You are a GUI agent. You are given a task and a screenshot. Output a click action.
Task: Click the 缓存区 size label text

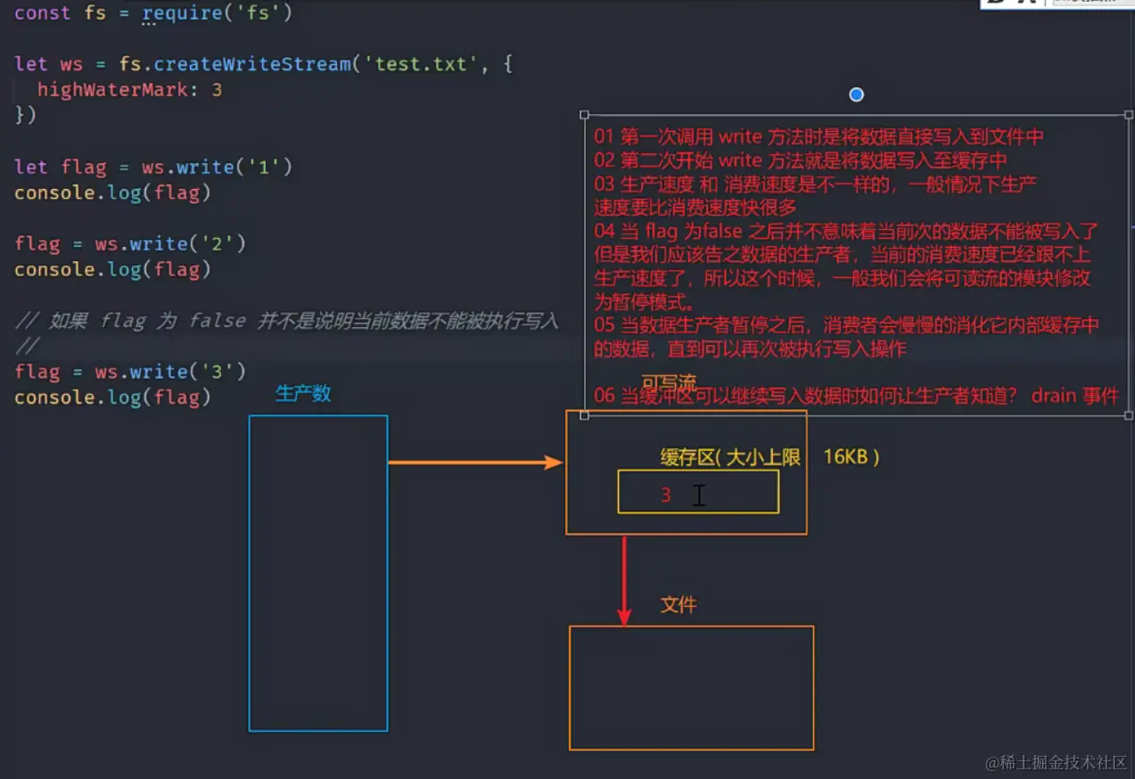(770, 456)
